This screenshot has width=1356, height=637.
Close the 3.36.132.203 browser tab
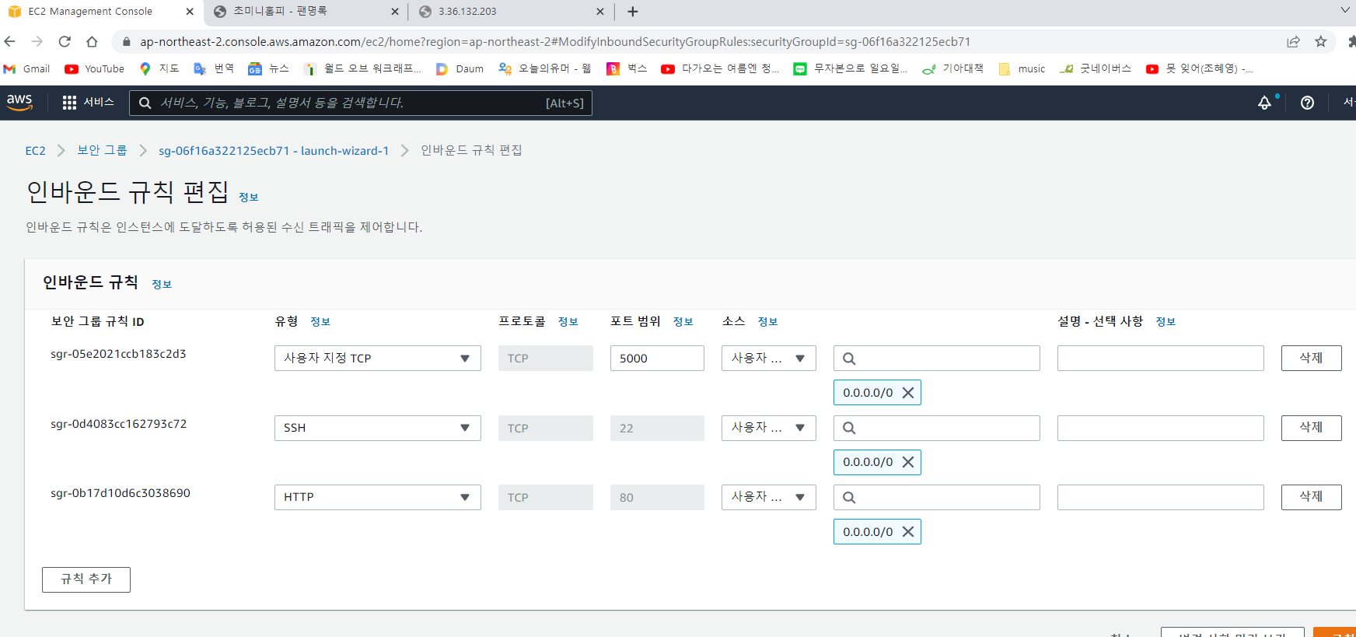tap(600, 12)
